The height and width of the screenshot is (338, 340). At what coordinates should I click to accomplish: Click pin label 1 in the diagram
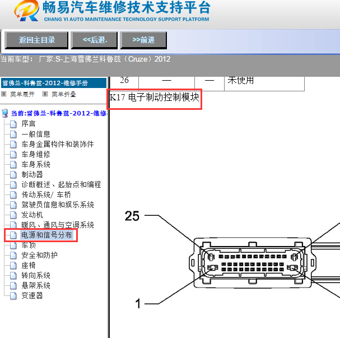pos(138,303)
